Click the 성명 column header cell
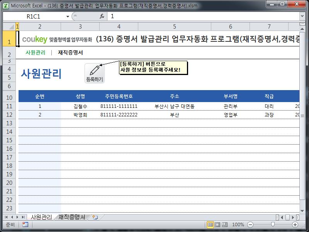 click(x=80, y=96)
